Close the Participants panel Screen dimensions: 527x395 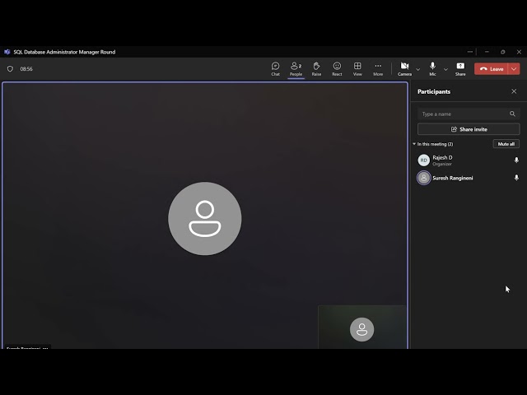point(514,91)
